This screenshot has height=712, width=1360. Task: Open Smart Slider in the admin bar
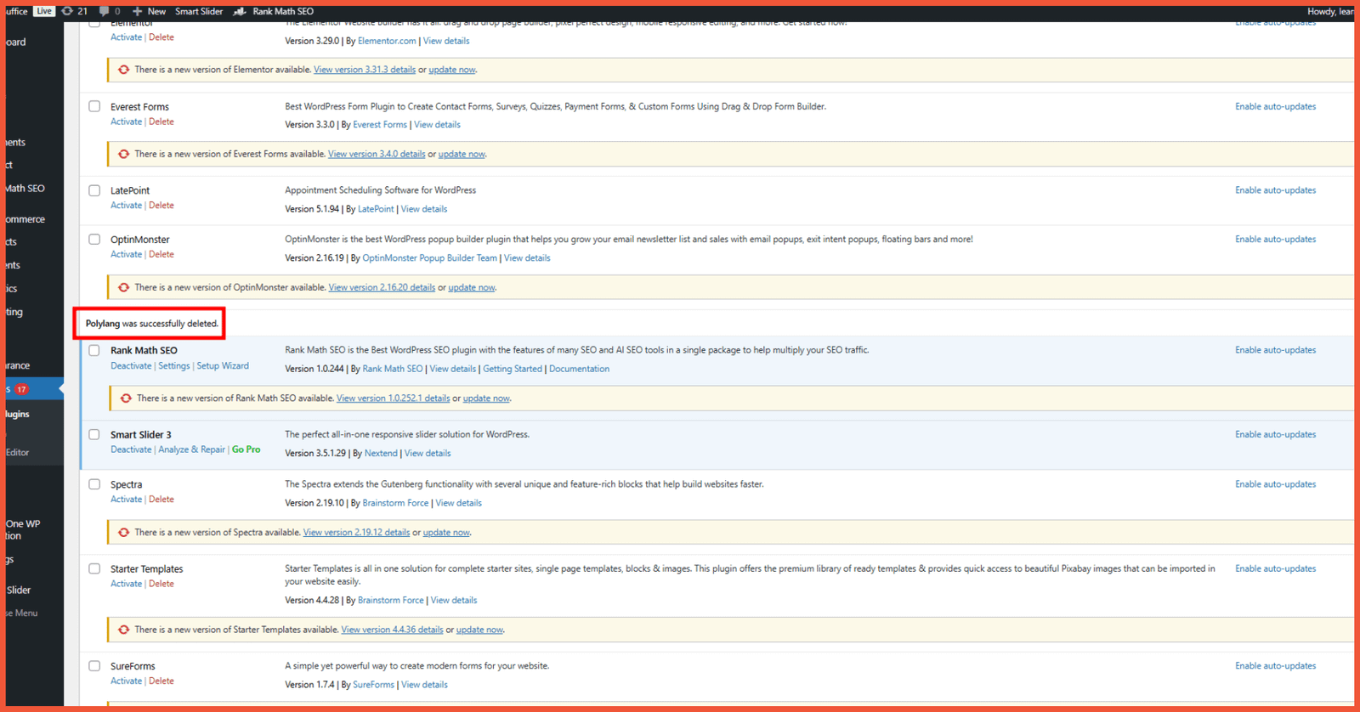coord(199,11)
